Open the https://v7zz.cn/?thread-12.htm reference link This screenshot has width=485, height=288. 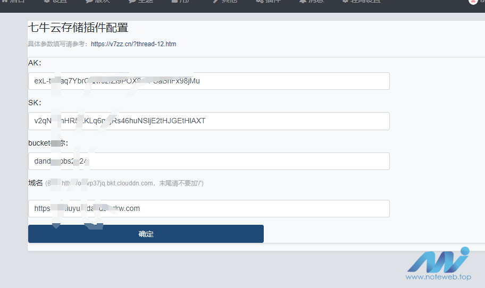[133, 44]
